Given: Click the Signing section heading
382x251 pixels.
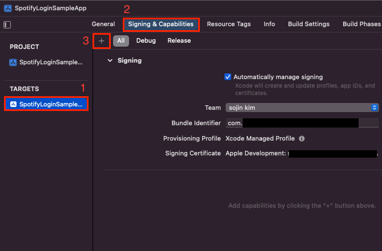Looking at the screenshot, I should pyautogui.click(x=130, y=60).
